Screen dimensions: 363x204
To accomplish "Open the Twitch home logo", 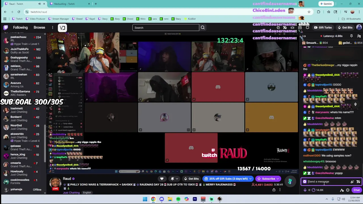I will tap(6, 27).
